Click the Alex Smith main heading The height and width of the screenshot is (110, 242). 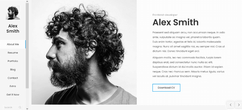coord(175,22)
